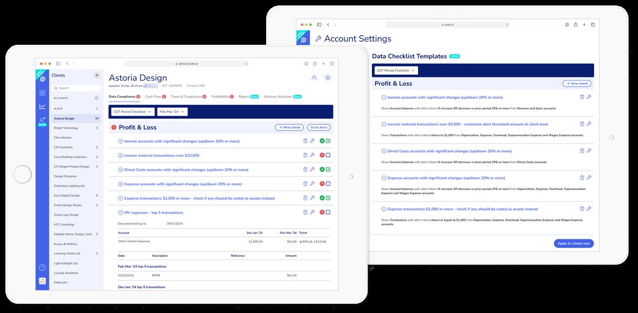This screenshot has width=638, height=313.
Task: Click the Go to Xero button
Action: pos(318,127)
